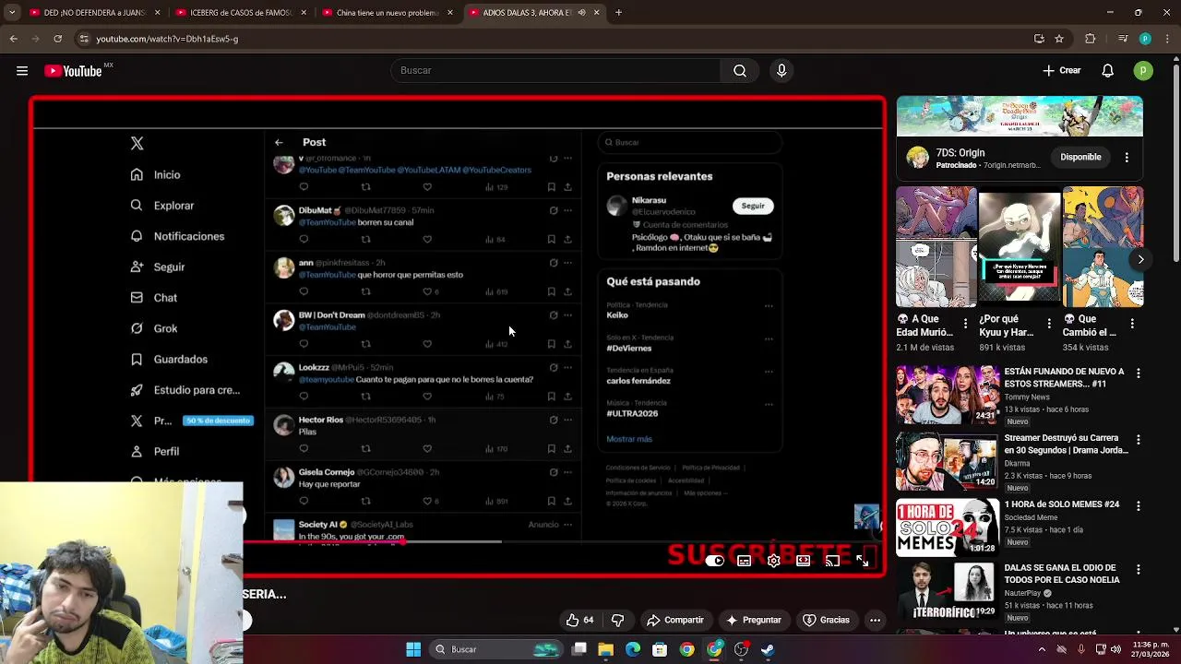This screenshot has height=664, width=1181.
Task: Open the Streamer Destruyó su Carrera video title
Action: click(x=1067, y=445)
